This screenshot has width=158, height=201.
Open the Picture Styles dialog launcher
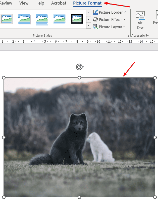click(128, 36)
